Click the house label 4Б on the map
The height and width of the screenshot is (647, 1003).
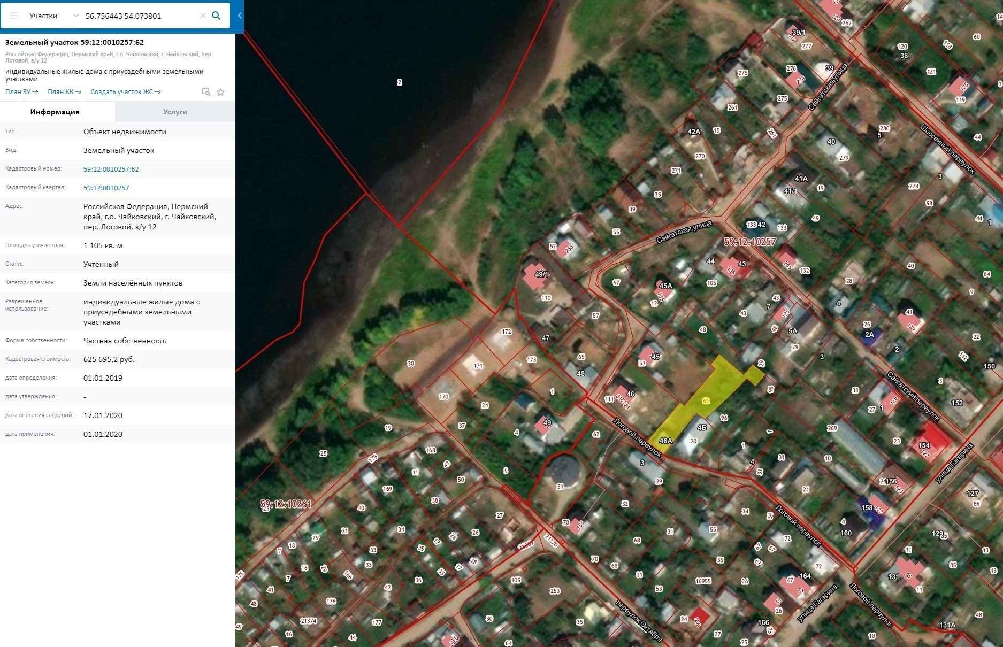tap(702, 428)
